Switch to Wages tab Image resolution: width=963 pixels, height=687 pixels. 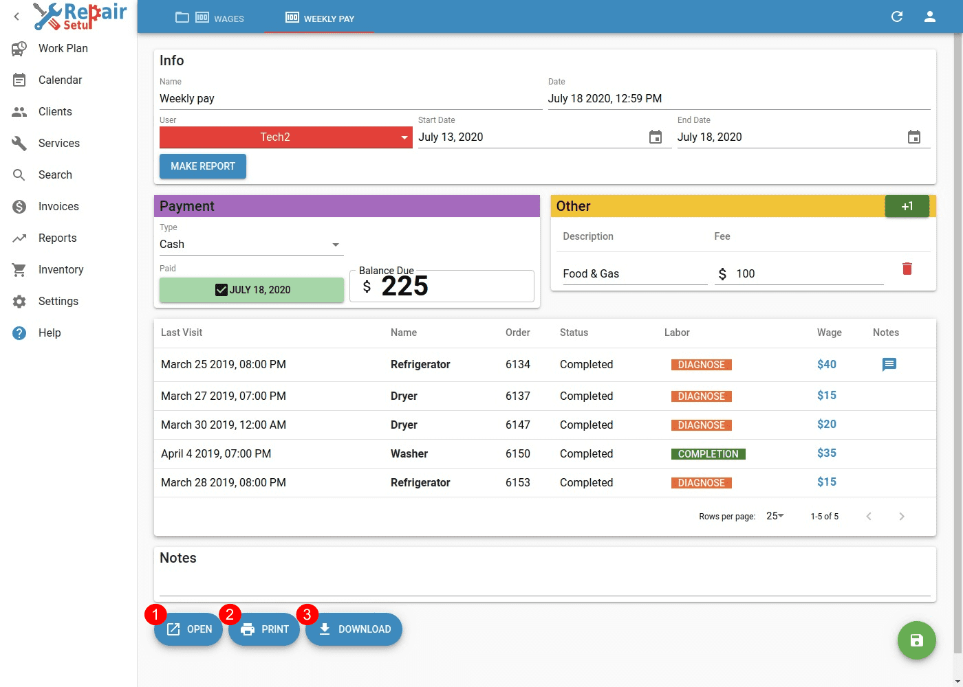[x=210, y=18]
